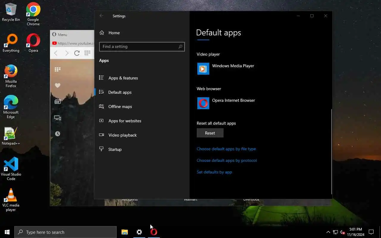The height and width of the screenshot is (238, 381).
Task: Launch Google Chrome from desktop
Action: [x=33, y=14]
